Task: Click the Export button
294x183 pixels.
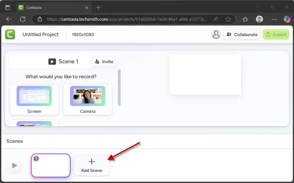Action: (x=276, y=34)
